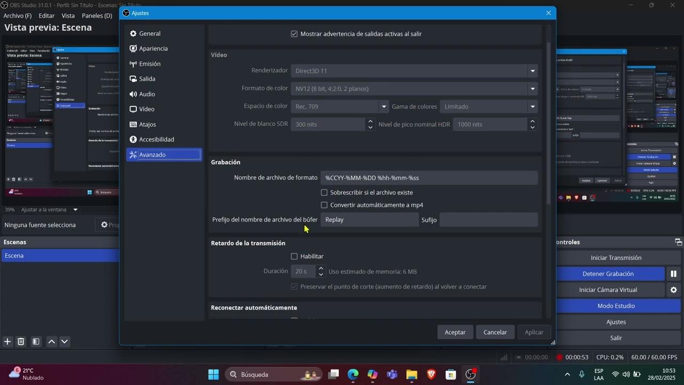This screenshot has height=385, width=684.
Task: Move the scene up with the arrow icon
Action: (52, 342)
